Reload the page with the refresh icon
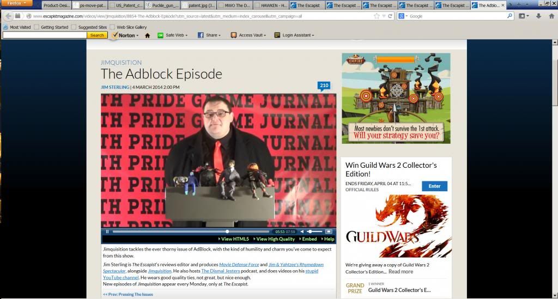The width and height of the screenshot is (558, 299). [390, 16]
